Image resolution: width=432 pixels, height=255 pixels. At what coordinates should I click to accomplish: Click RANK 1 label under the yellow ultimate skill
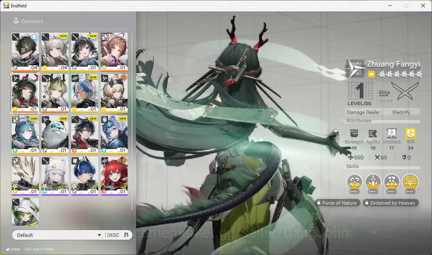(x=410, y=191)
